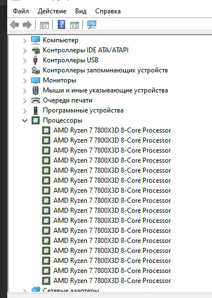The height and width of the screenshot is (298, 212).
Task: Select the Контроллеры USB label
Action: click(71, 60)
